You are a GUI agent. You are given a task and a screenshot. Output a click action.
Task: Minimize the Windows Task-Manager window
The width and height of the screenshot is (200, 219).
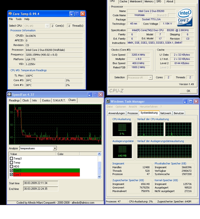click(x=185, y=101)
